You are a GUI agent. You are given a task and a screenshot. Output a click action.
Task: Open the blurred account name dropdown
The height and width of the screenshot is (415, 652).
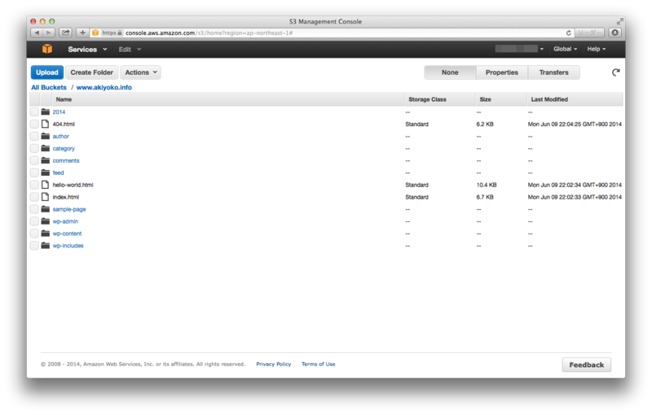pyautogui.click(x=519, y=49)
